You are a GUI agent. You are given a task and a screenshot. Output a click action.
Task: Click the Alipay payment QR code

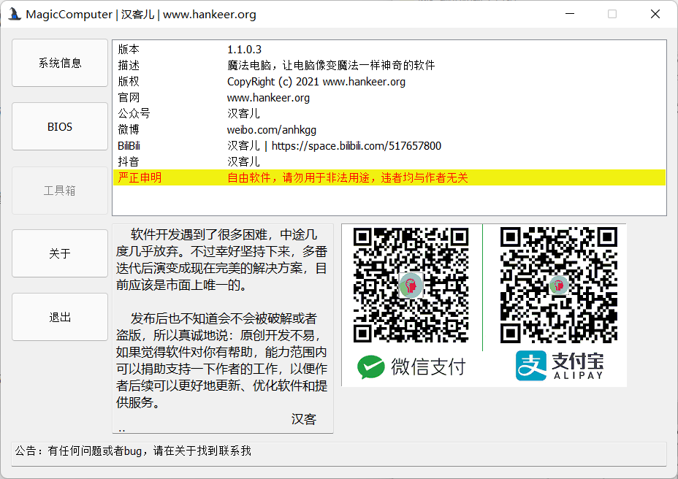pos(557,285)
